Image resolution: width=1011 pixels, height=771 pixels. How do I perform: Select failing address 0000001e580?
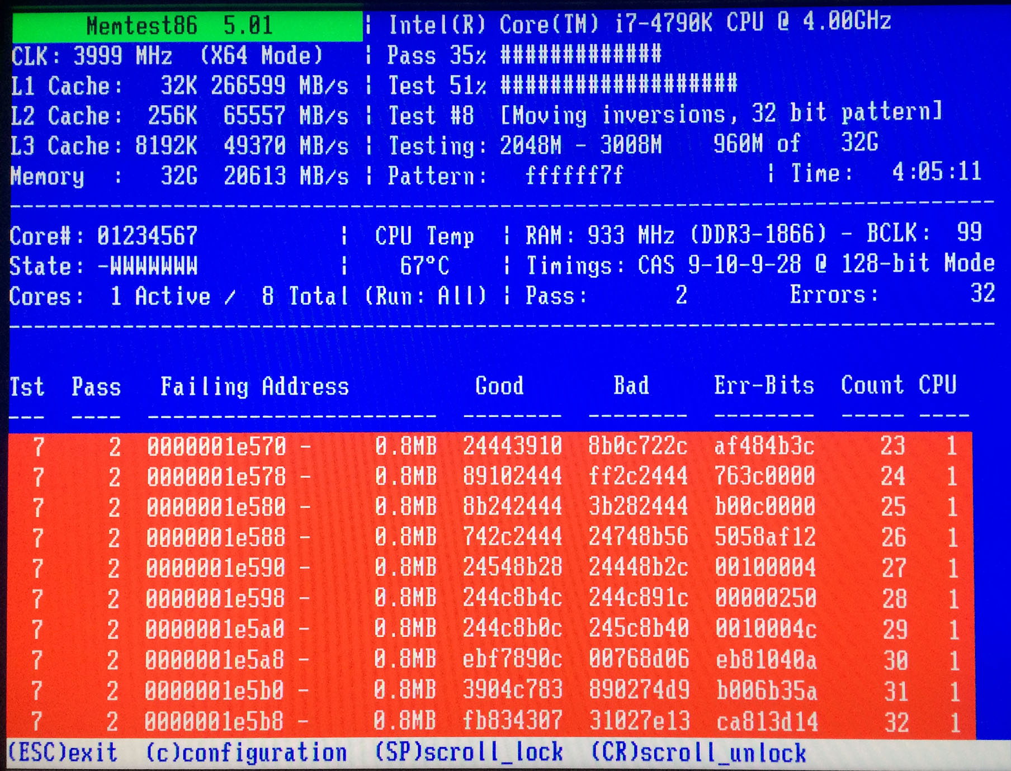click(x=216, y=507)
